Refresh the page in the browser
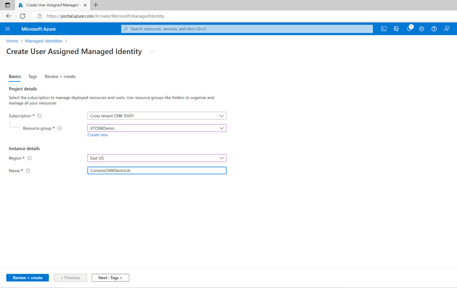The height and width of the screenshot is (288, 457). [22, 16]
